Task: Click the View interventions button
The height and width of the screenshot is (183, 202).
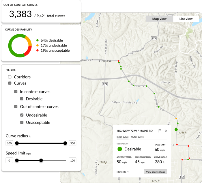Action: coord(155,172)
